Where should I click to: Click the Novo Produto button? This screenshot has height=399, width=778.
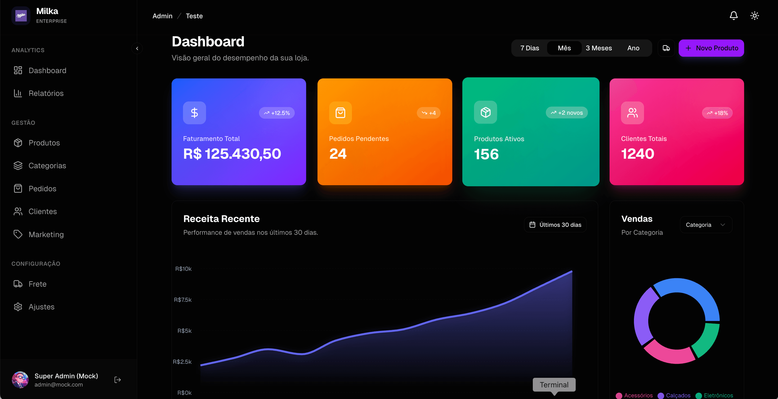pos(711,48)
